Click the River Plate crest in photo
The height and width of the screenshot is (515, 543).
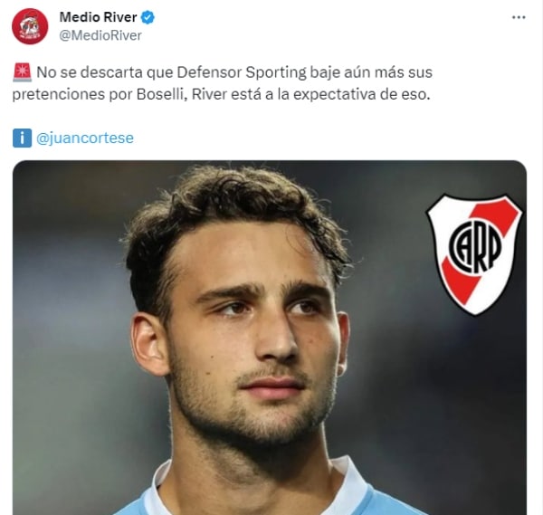pyautogui.click(x=474, y=254)
